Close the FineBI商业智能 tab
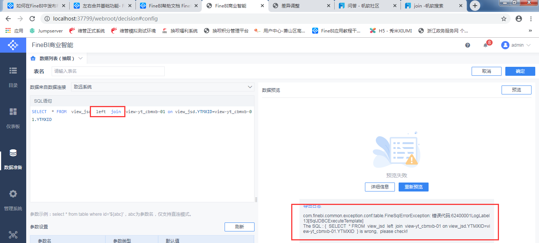 click(262, 6)
